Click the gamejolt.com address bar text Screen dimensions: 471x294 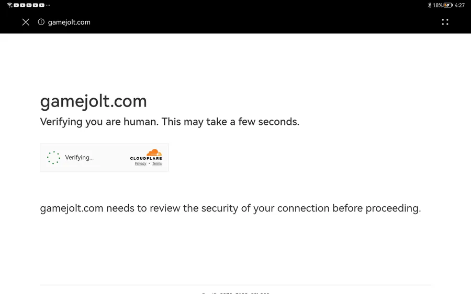[x=69, y=22]
